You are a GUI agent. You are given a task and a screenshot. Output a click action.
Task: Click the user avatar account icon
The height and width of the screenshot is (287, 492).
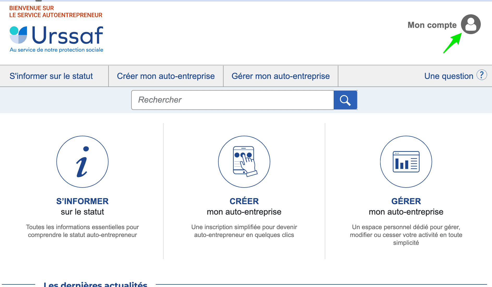471,24
